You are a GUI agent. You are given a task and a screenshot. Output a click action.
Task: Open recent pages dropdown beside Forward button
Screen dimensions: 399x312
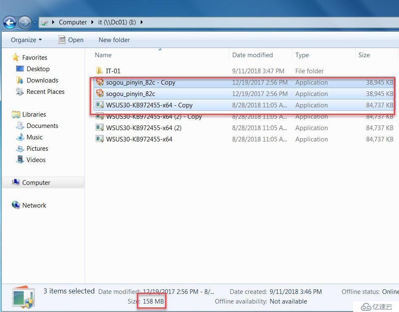click(x=35, y=23)
